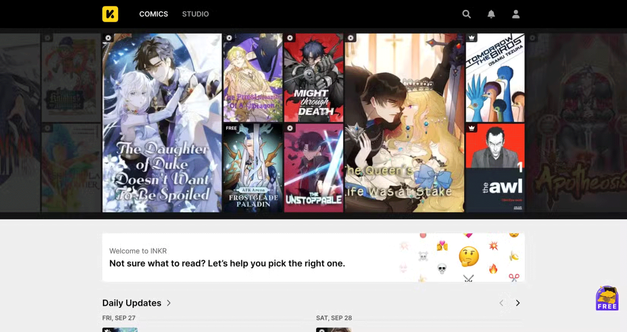Click the FREE treasure chest icon
This screenshot has height=332, width=627.
click(607, 298)
